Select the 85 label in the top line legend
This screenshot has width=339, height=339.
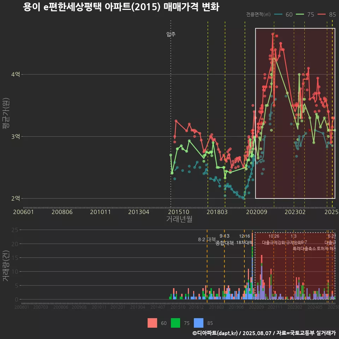[x=332, y=14]
